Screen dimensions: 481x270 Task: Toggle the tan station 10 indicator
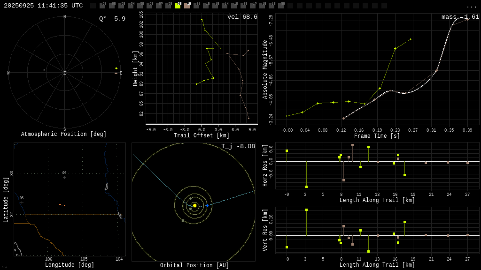[187, 6]
